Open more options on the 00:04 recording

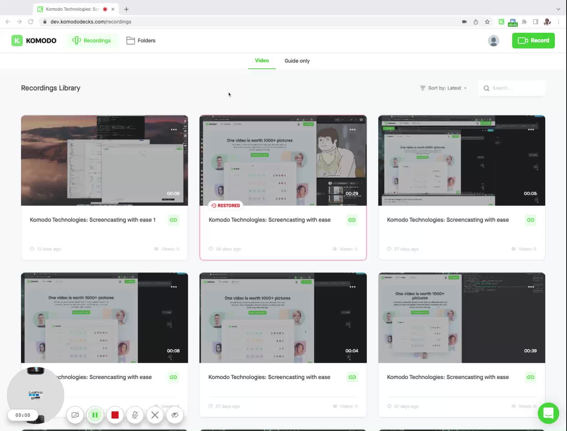coord(352,287)
